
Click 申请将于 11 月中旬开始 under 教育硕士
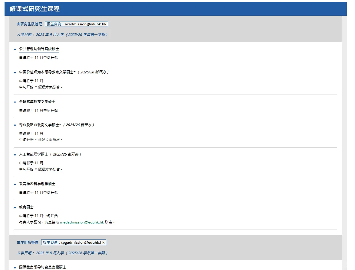[x=38, y=216]
